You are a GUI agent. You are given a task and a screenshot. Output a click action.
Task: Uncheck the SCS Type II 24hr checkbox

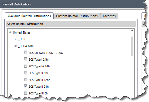(x=25, y=86)
